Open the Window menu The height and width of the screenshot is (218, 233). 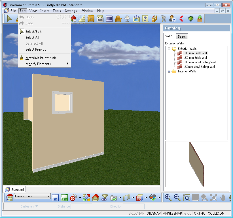(x=87, y=11)
